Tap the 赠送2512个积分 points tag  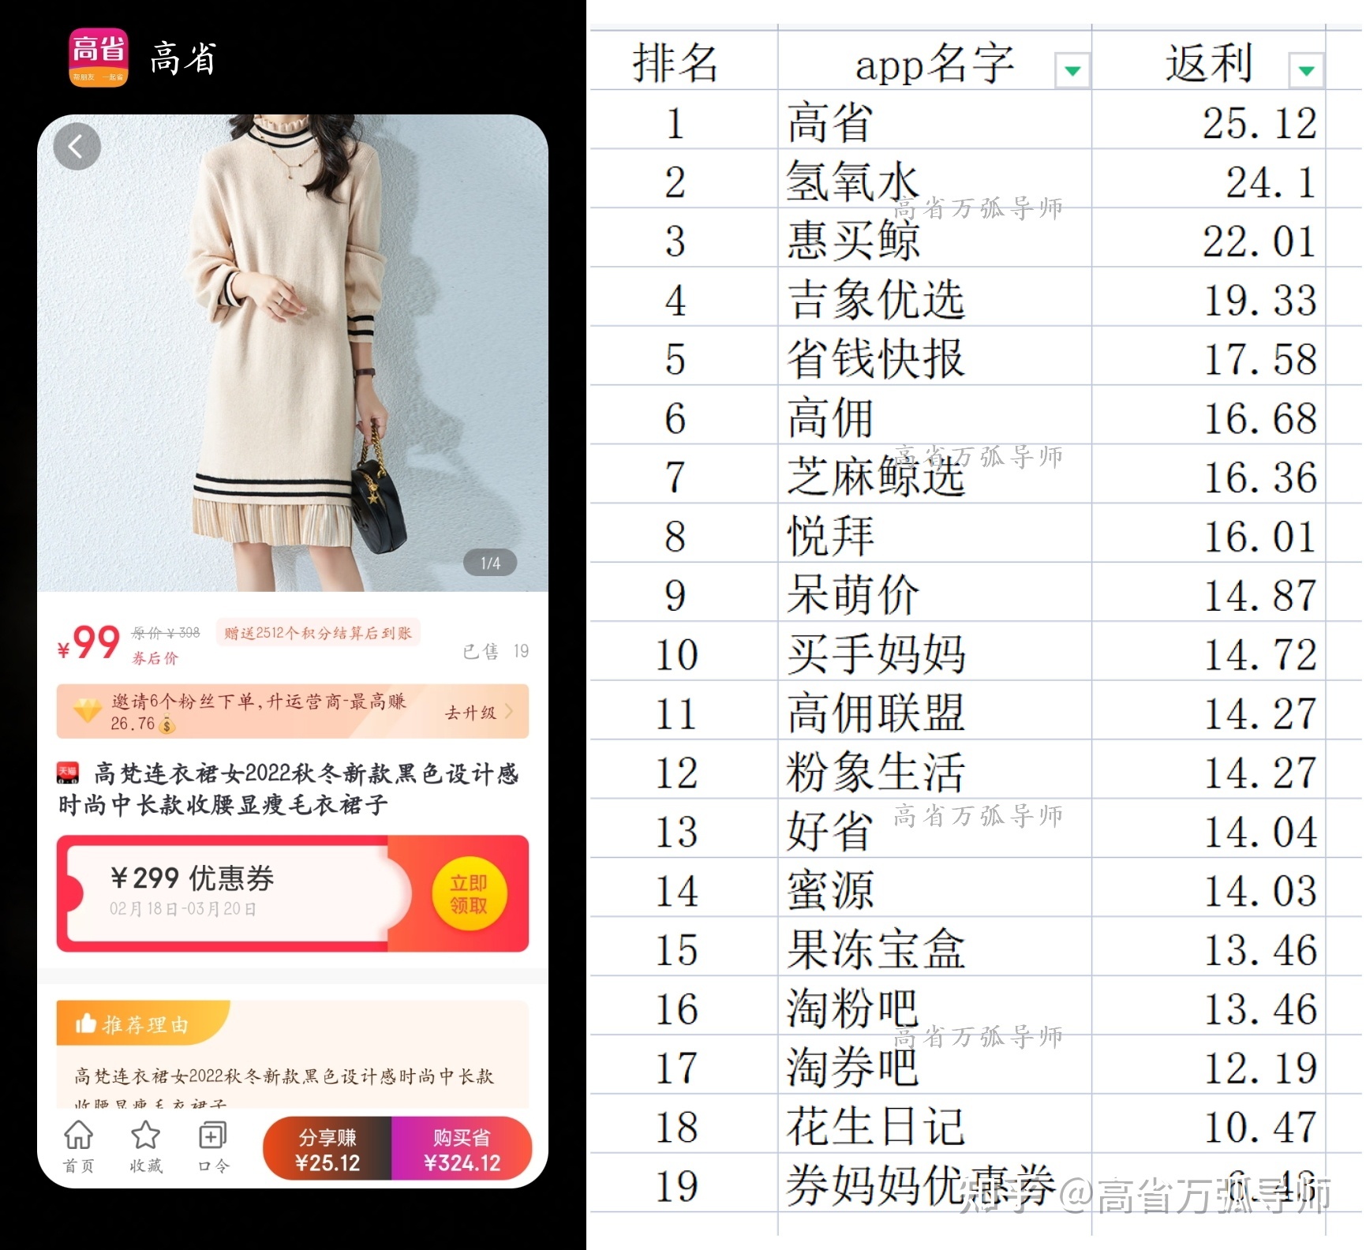317,633
